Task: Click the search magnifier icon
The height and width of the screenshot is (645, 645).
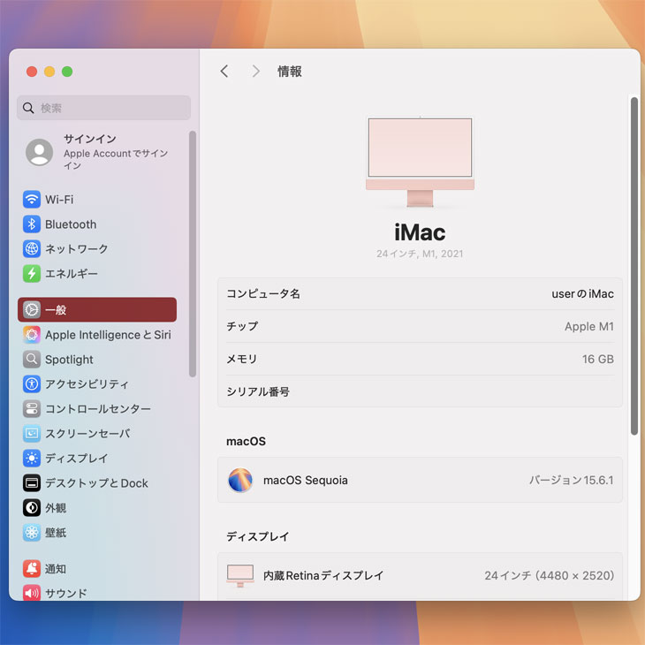Action: click(x=28, y=108)
